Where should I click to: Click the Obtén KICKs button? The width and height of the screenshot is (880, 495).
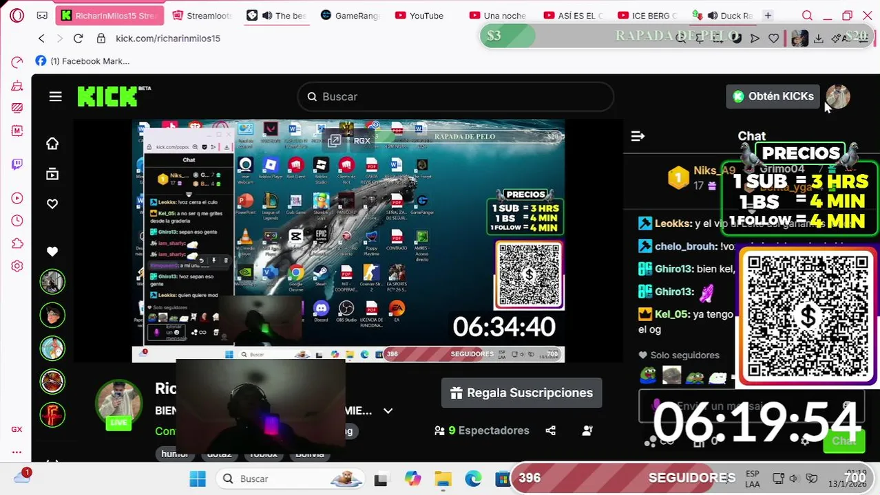773,96
